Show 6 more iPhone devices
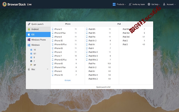 tap(68, 80)
